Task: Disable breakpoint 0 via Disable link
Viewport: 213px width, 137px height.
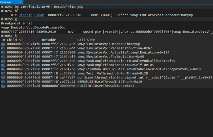Action: coord(25,15)
